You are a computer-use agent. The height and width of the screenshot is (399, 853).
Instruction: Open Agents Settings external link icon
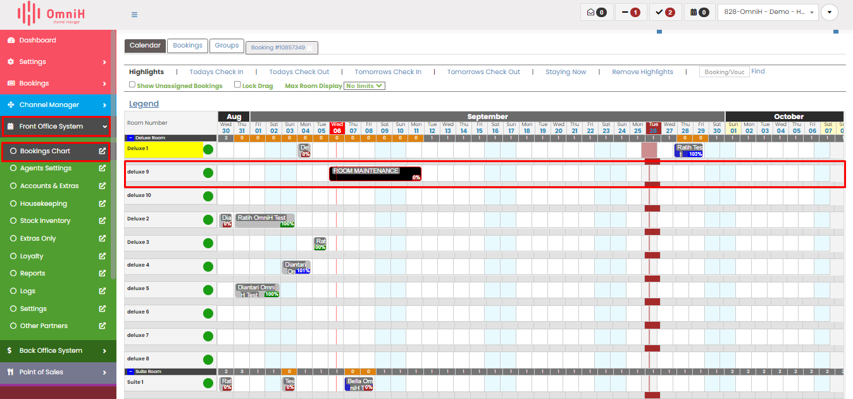(103, 168)
